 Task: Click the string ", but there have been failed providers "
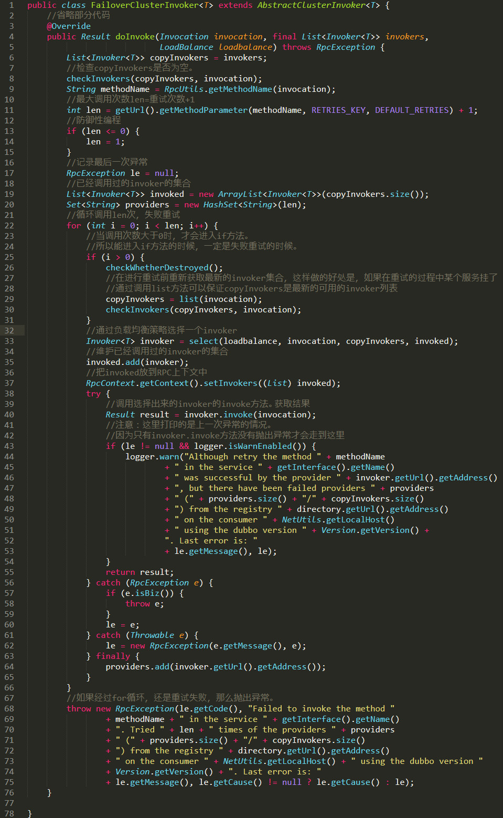275,488
